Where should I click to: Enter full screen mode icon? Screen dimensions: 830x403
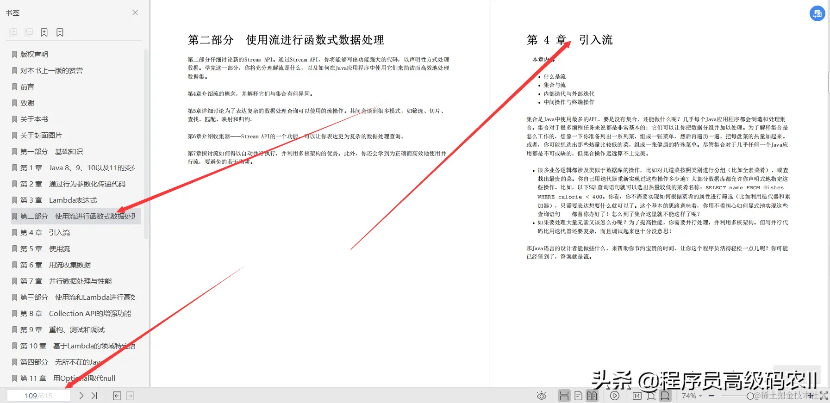pos(824,396)
